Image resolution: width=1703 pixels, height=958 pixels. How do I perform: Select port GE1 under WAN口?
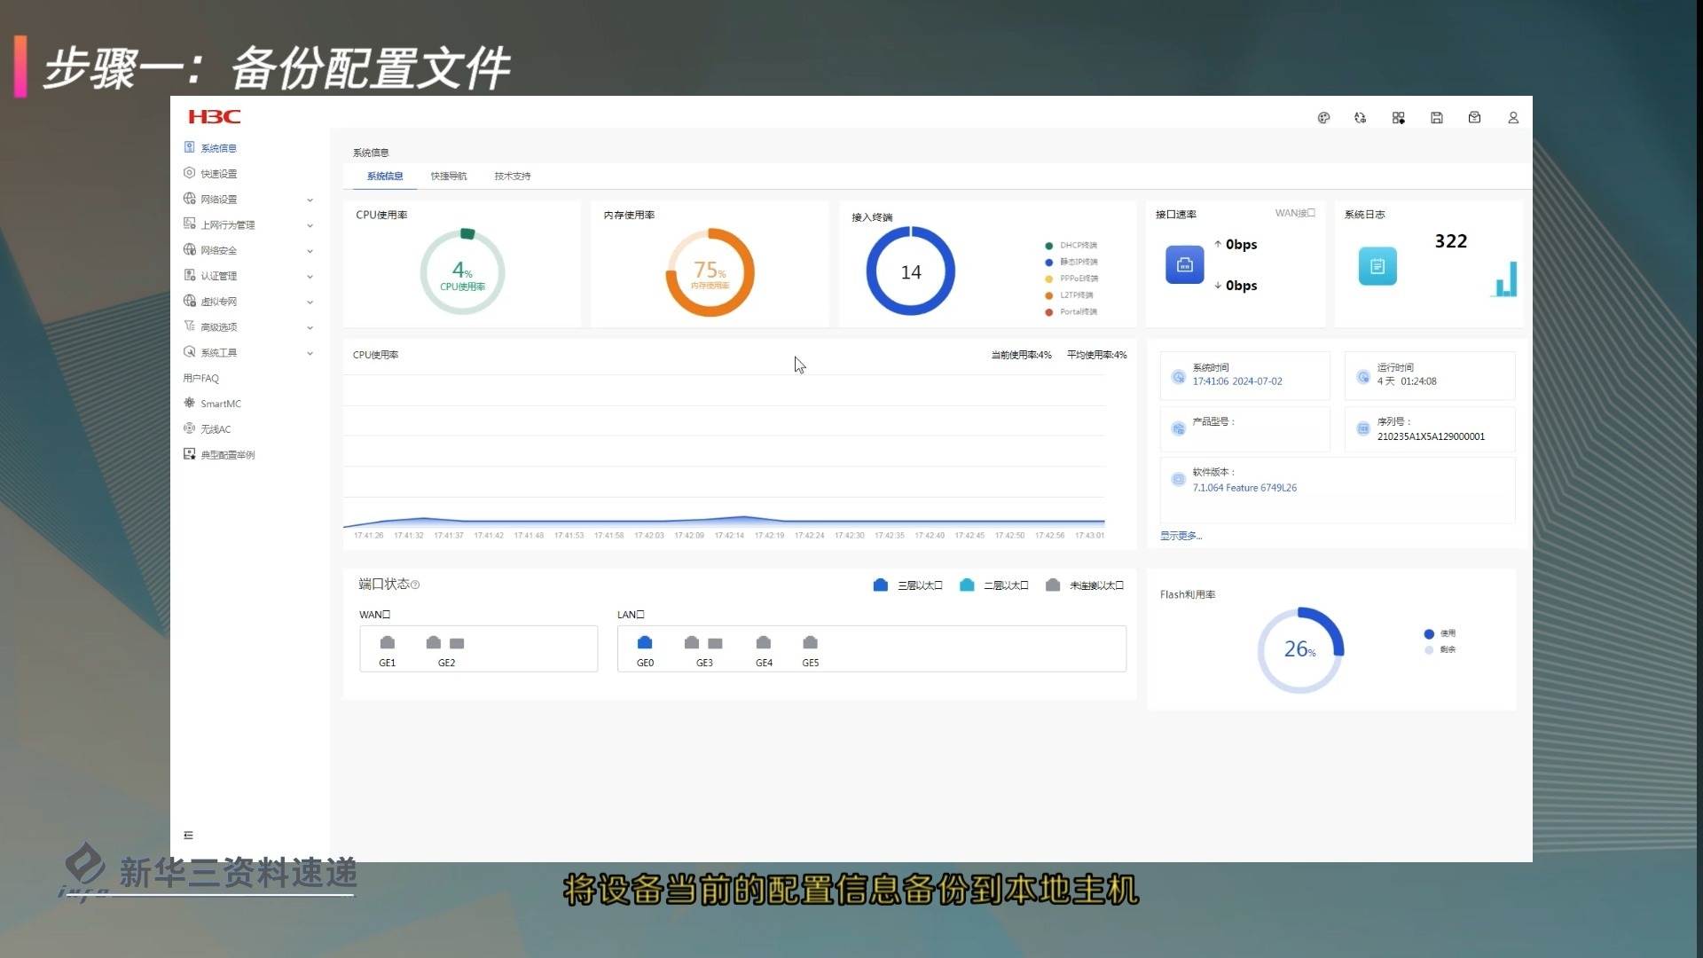coord(387,644)
